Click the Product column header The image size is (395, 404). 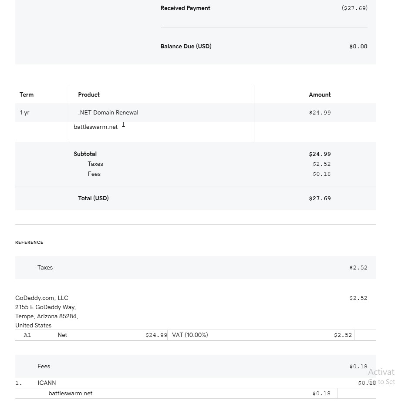[89, 95]
